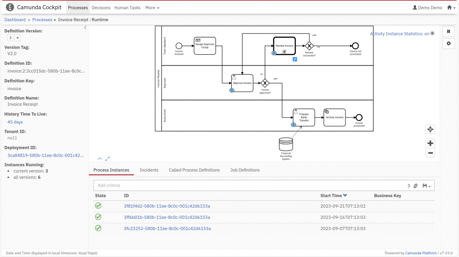Click the state check icon of instance 3fc23252
This screenshot has width=459, height=257.
(x=98, y=228)
